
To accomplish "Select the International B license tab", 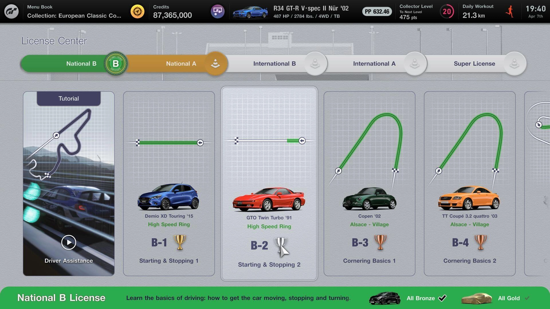I will [275, 63].
